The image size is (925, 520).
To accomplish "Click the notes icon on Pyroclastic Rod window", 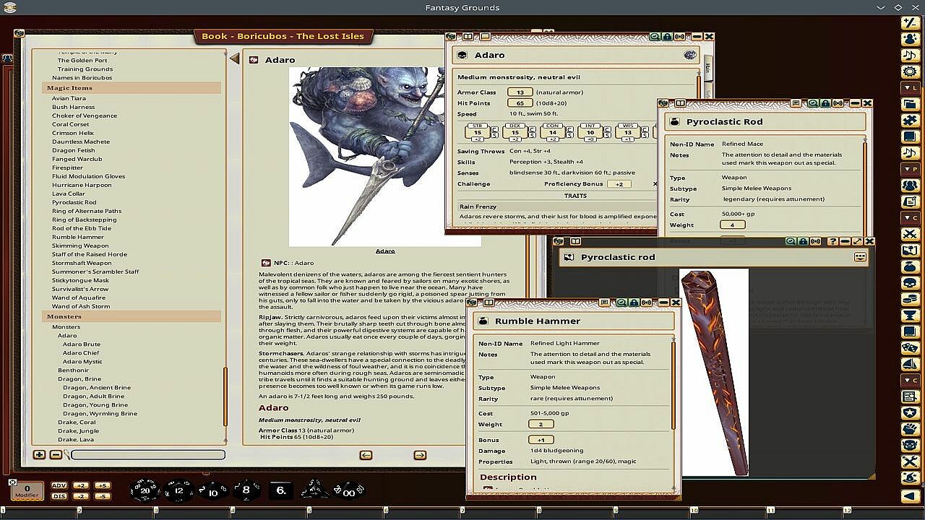I will tap(796, 103).
